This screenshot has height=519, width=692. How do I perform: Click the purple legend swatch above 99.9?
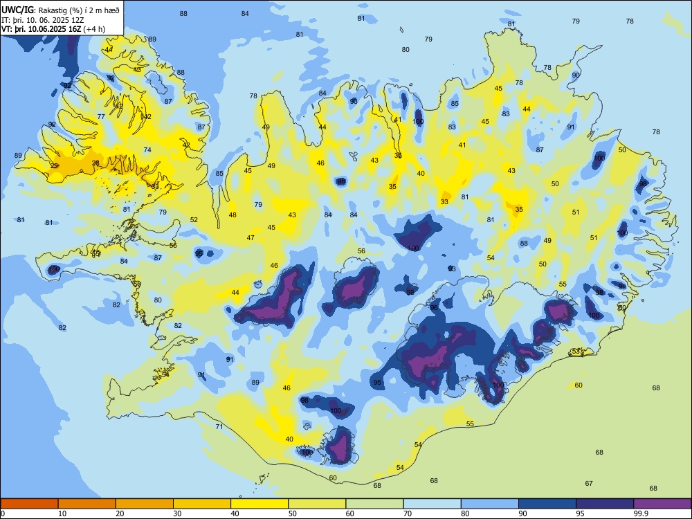662,504
